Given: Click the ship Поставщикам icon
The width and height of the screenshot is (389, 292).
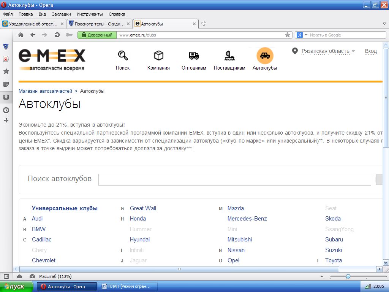Looking at the screenshot, I should (229, 56).
